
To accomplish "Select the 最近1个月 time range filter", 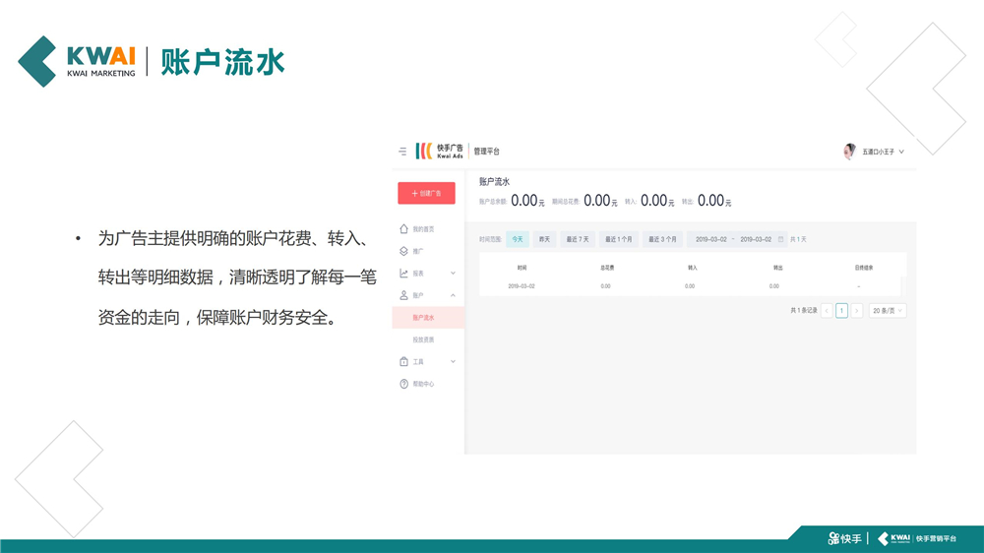I will pyautogui.click(x=619, y=239).
